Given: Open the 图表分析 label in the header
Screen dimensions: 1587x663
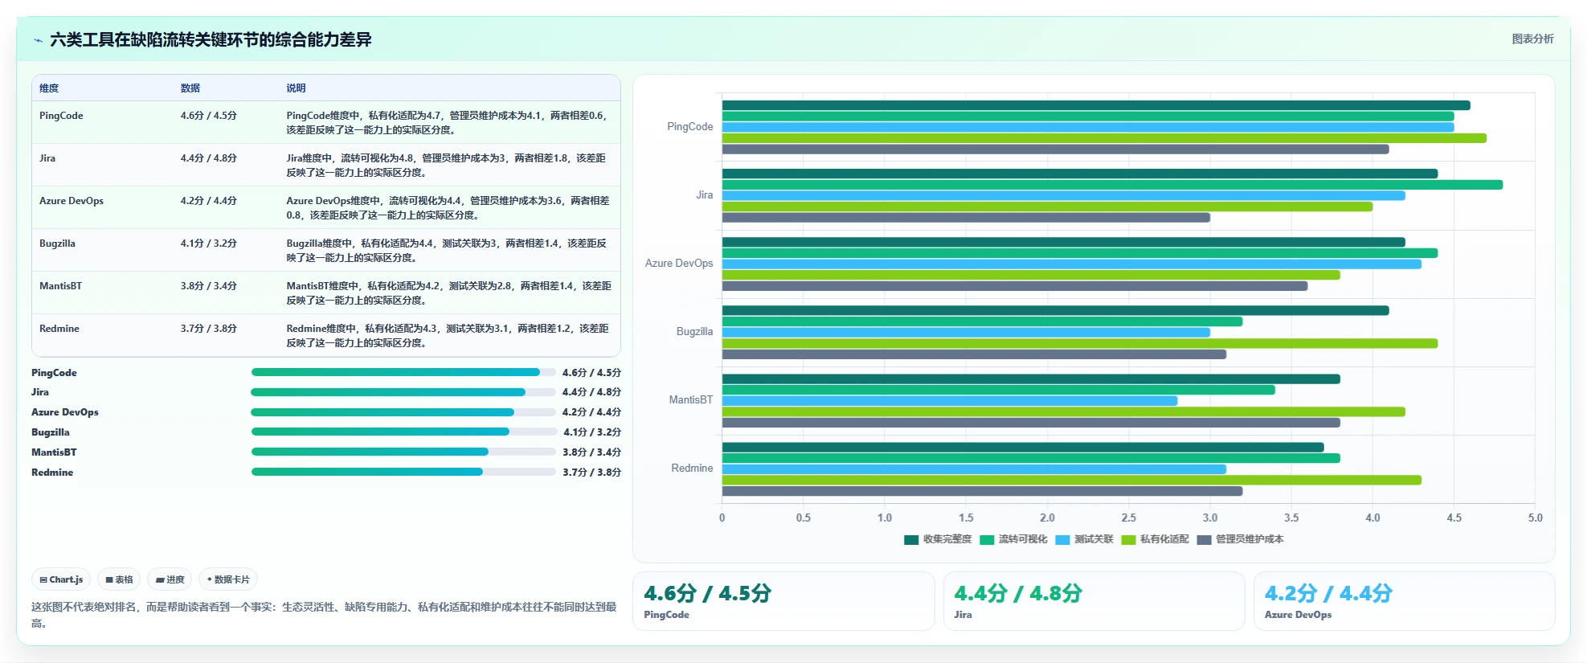Looking at the screenshot, I should point(1532,39).
